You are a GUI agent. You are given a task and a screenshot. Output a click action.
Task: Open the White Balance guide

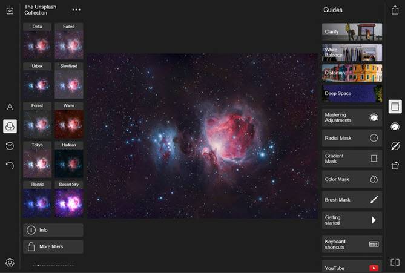coord(352,53)
